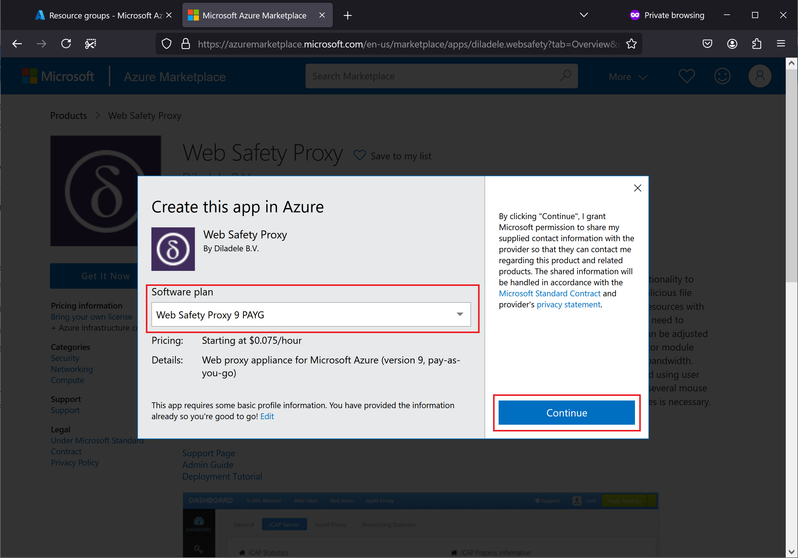Click the Edit profile information link
The width and height of the screenshot is (798, 558).
click(267, 417)
